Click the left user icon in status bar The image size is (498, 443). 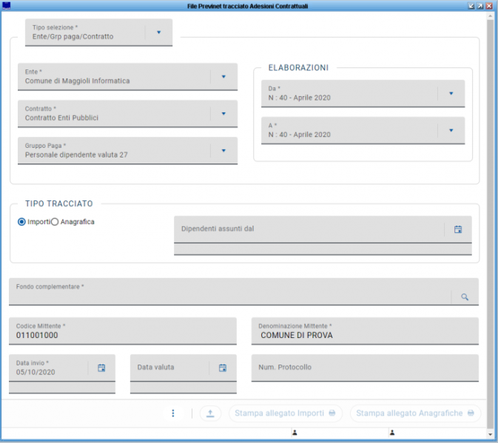pos(295,432)
